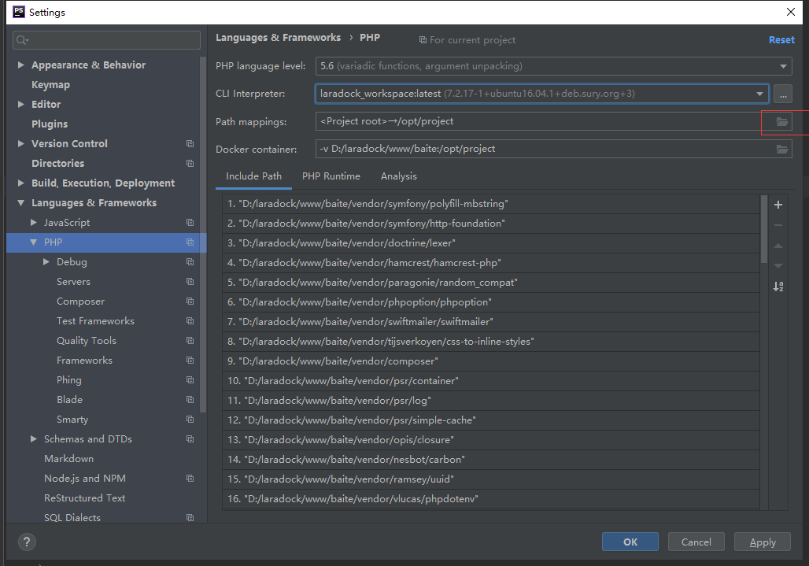Viewport: 809px width, 566px height.
Task: Open the CLI Interpreter dropdown
Action: tap(760, 94)
